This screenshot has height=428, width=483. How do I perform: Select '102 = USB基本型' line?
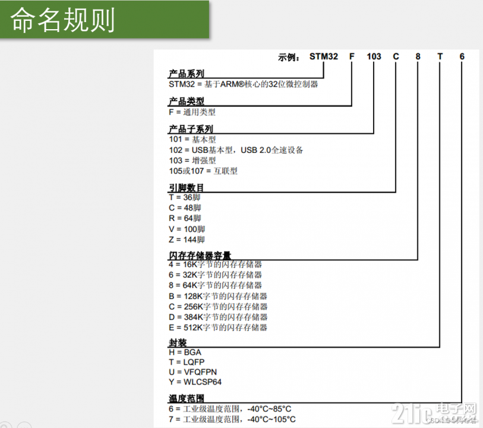click(x=236, y=150)
